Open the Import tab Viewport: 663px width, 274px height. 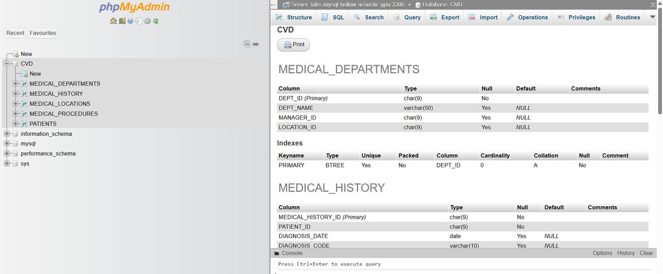point(483,17)
